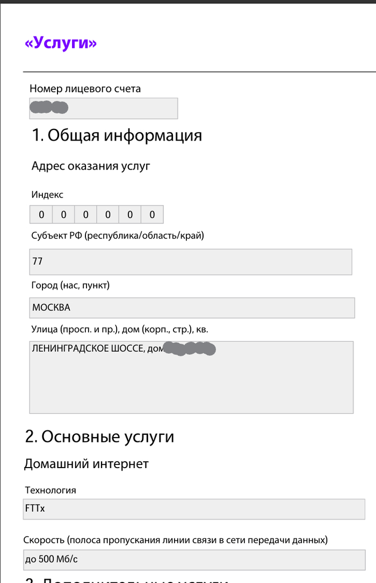Select the first Индекс digit box
The width and height of the screenshot is (376, 583).
coord(41,215)
